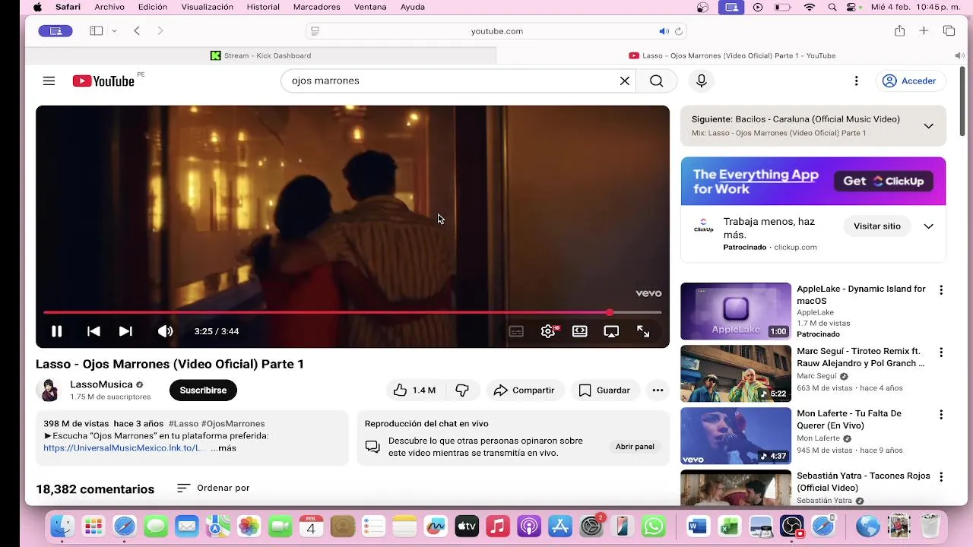This screenshot has width=973, height=547.
Task: Open a new Safari tab
Action: point(924,31)
